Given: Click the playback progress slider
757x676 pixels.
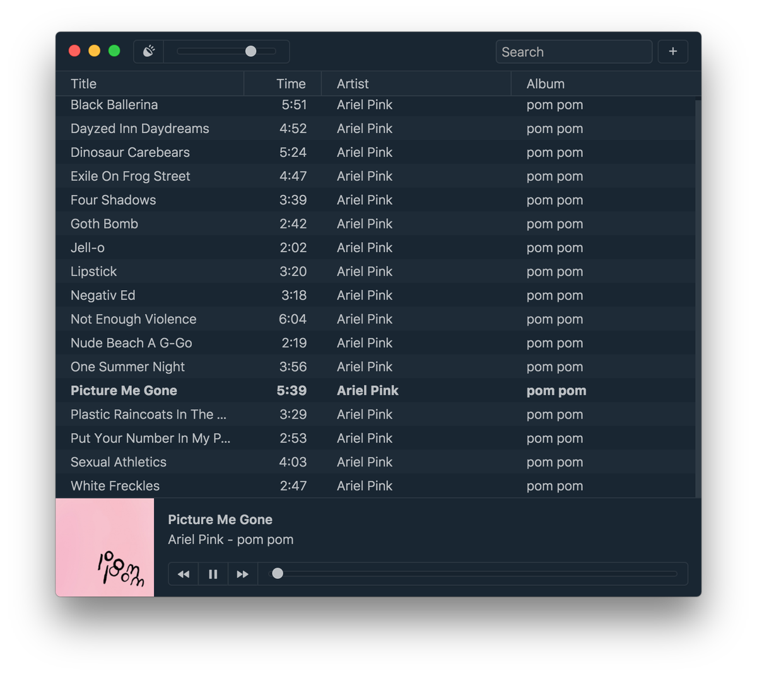Looking at the screenshot, I should (474, 574).
